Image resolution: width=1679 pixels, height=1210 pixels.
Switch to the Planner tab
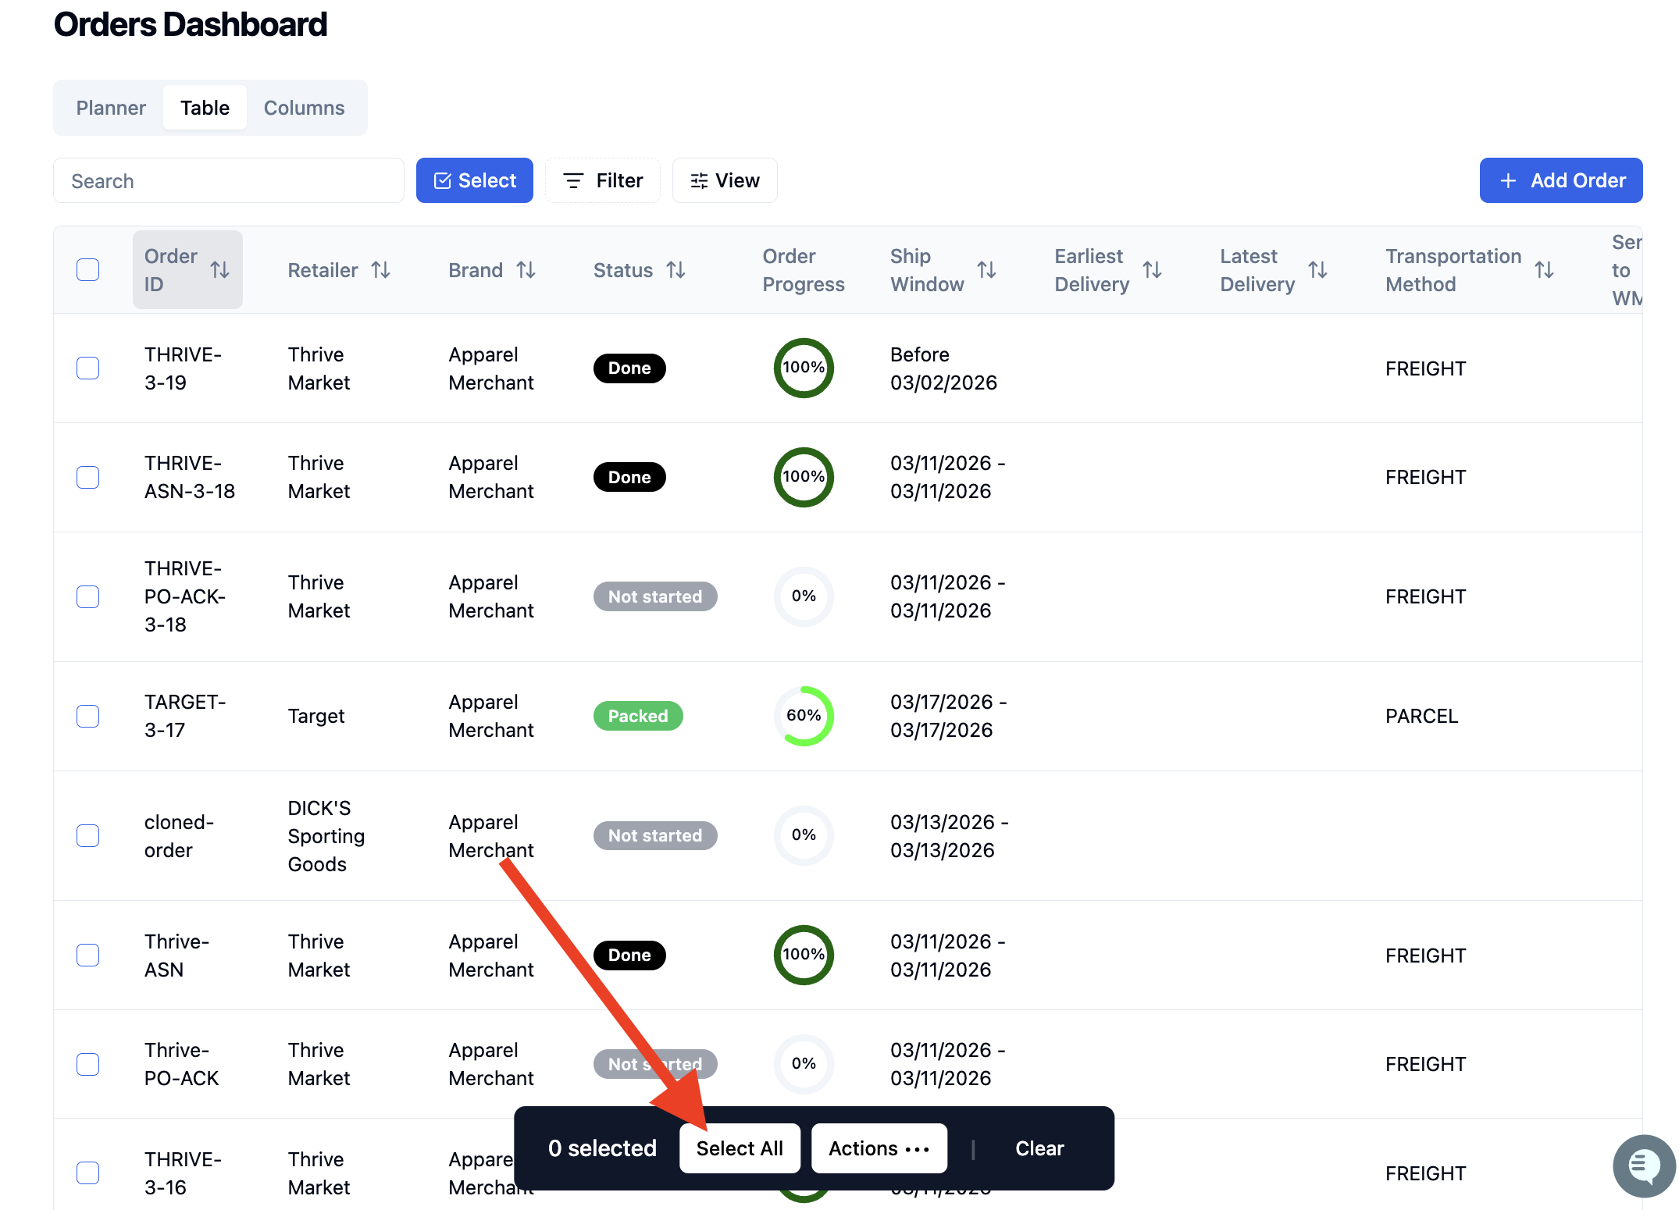click(111, 108)
